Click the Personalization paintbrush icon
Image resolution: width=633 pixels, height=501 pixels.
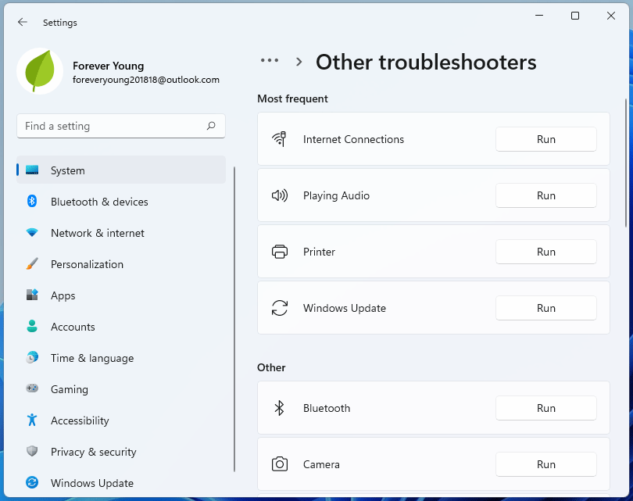coord(32,263)
